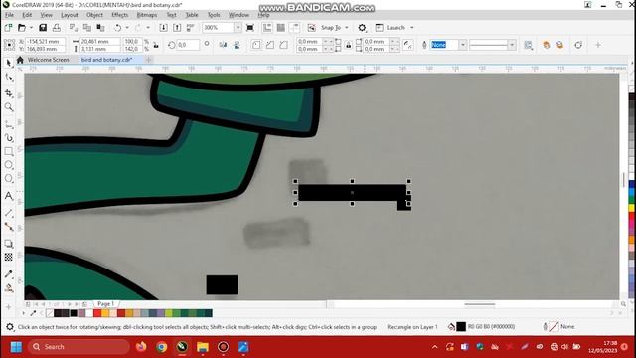Click the Quick customize plus button
Viewport: 636px width, 358px height.
coord(598,45)
